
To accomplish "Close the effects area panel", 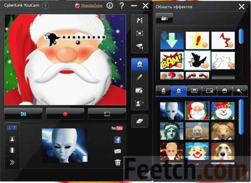I will [242, 7].
